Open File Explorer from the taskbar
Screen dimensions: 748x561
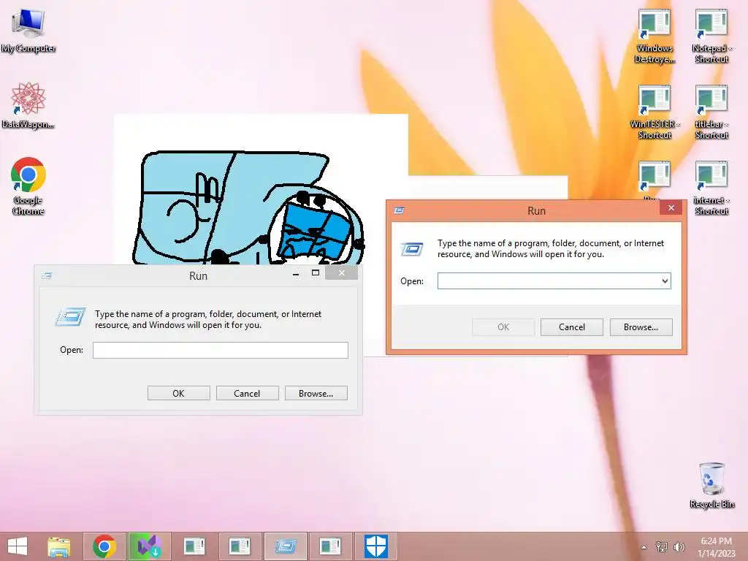pos(59,546)
